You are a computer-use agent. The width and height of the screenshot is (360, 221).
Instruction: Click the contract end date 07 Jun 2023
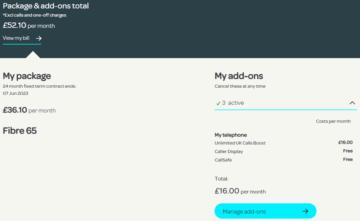(15, 93)
